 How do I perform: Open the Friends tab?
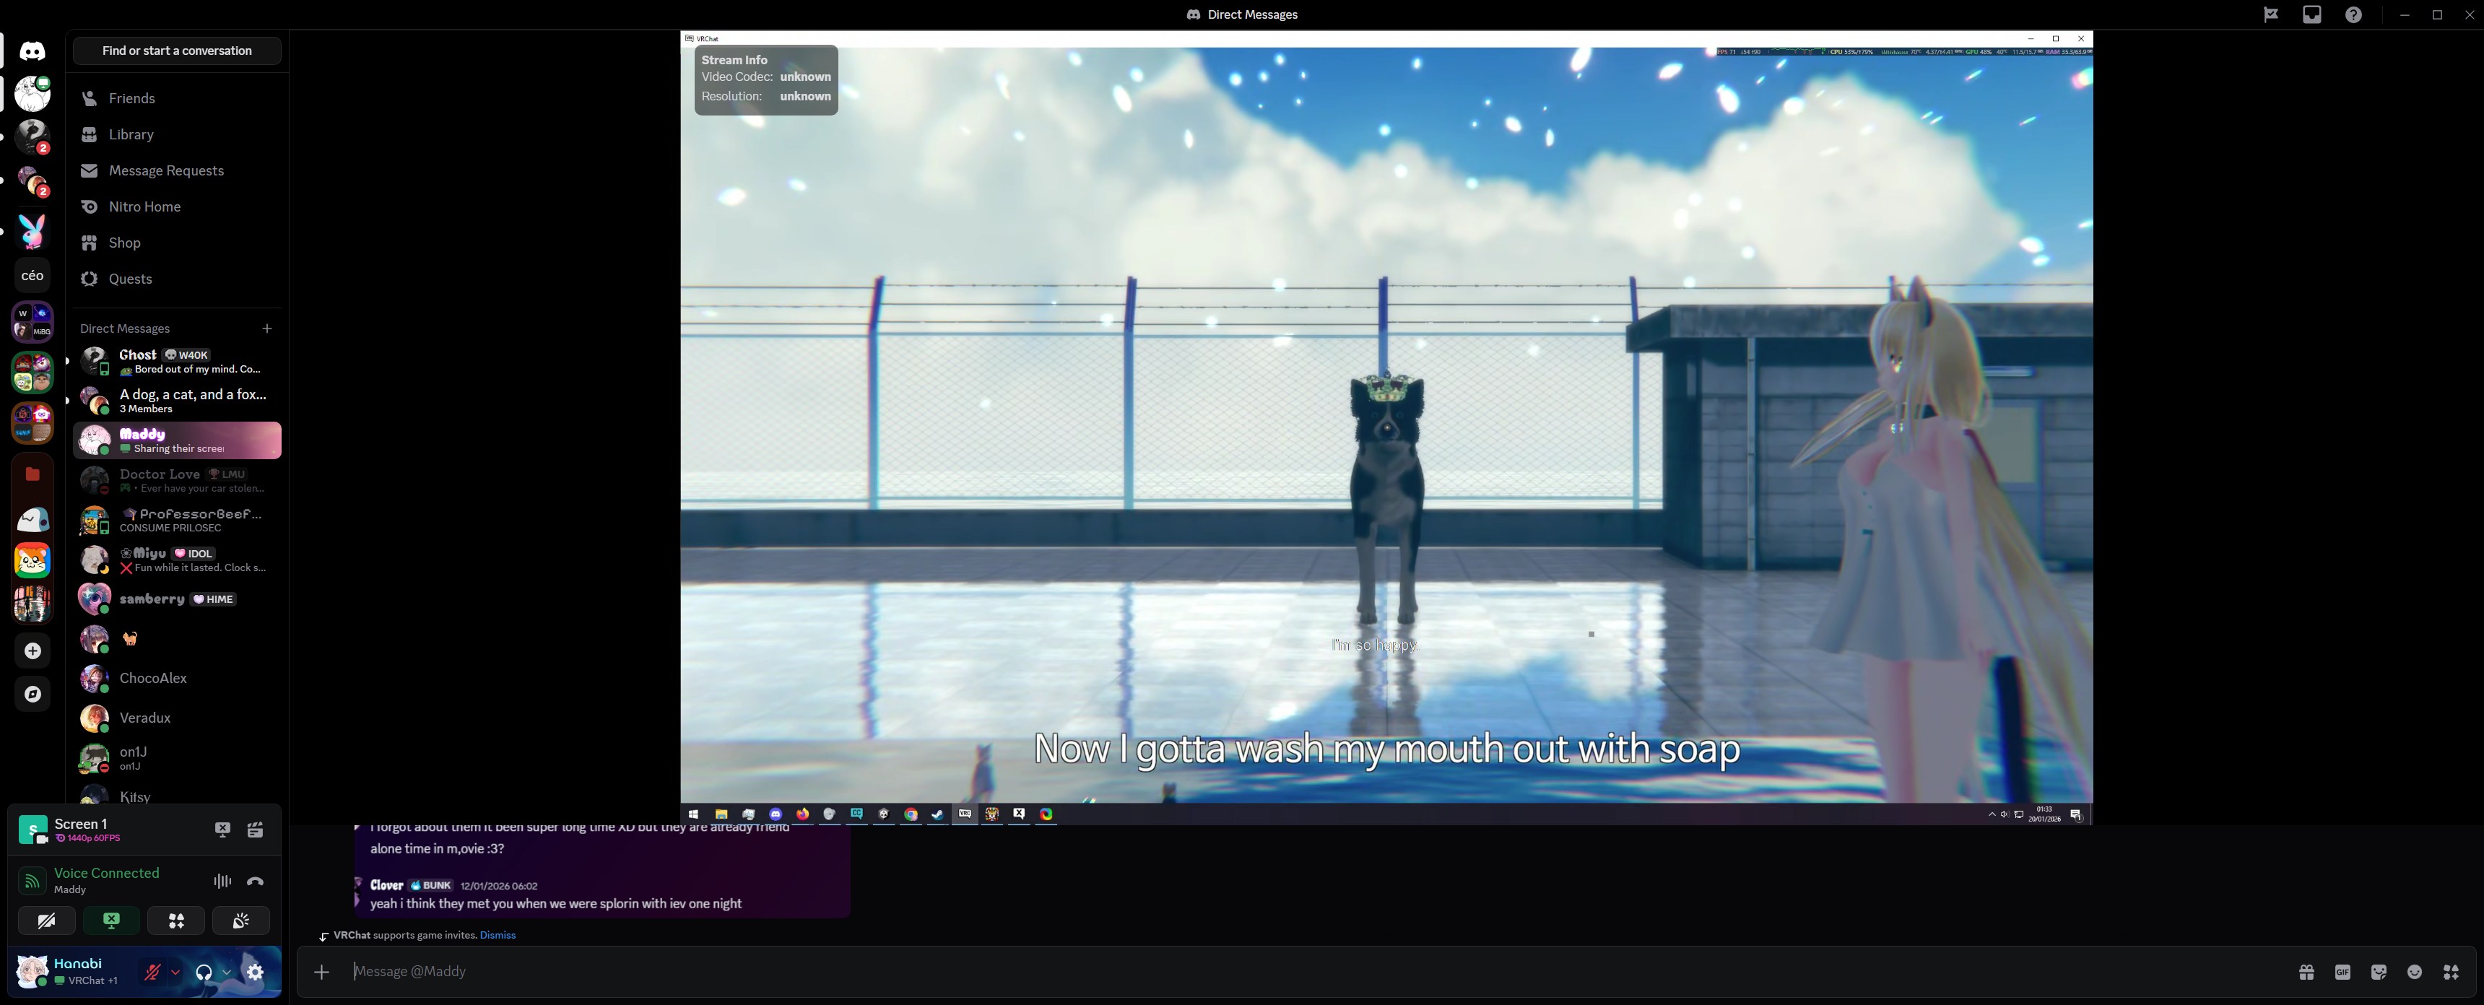tap(132, 98)
